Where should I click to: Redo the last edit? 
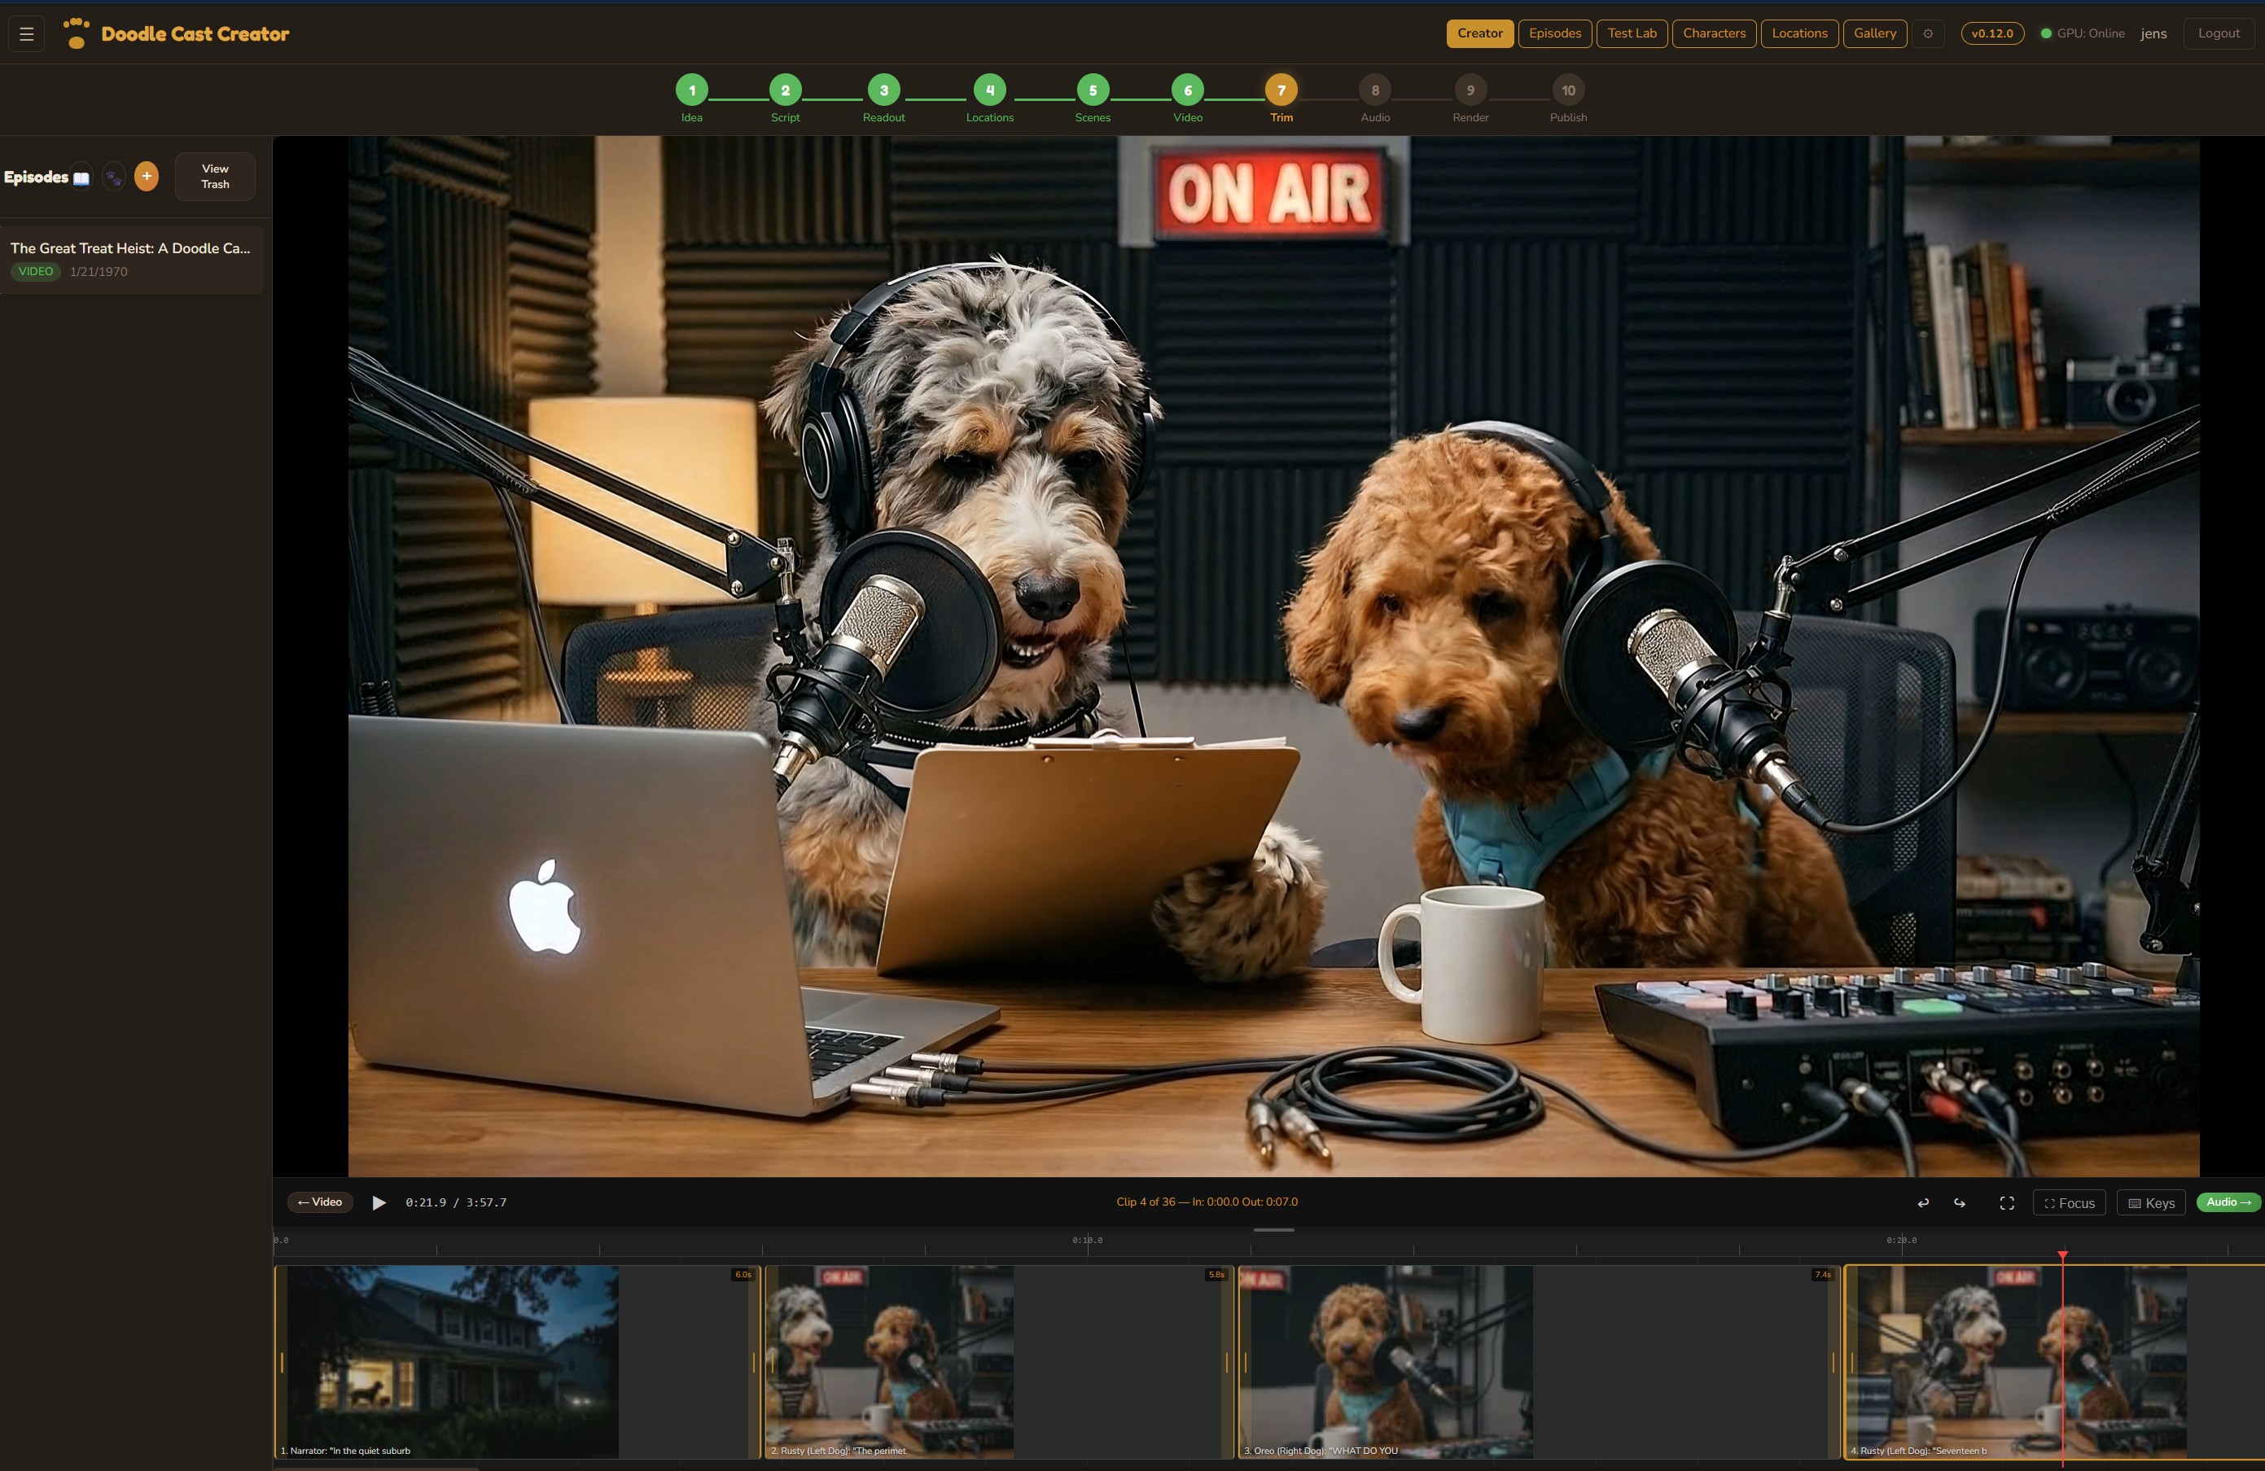(1960, 1202)
